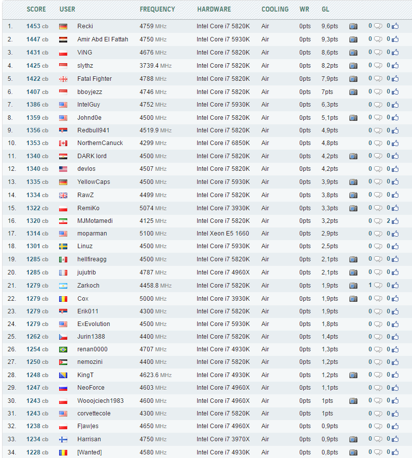Open RawZ's screenshot camera icon

click(x=353, y=195)
